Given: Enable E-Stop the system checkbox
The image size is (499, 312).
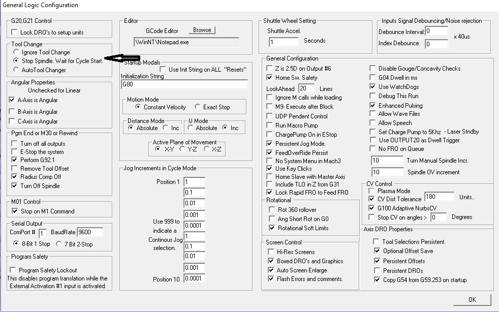Looking at the screenshot, I should click(x=14, y=151).
